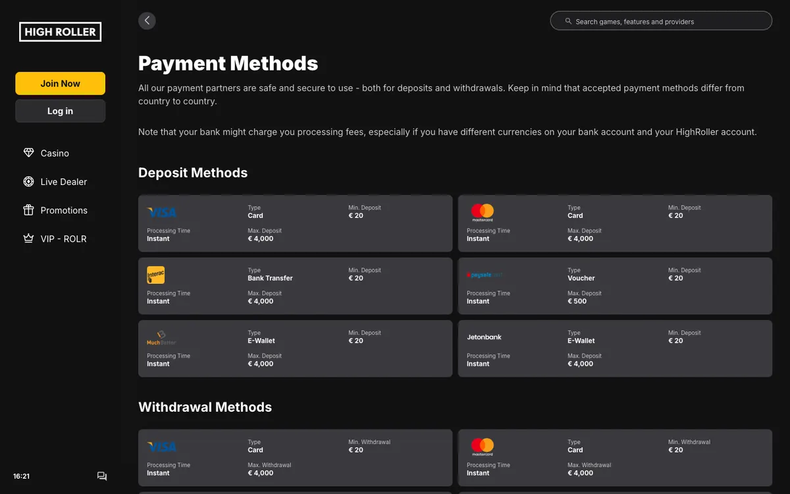Click the VIP crown icon
The image size is (790, 494).
28,238
